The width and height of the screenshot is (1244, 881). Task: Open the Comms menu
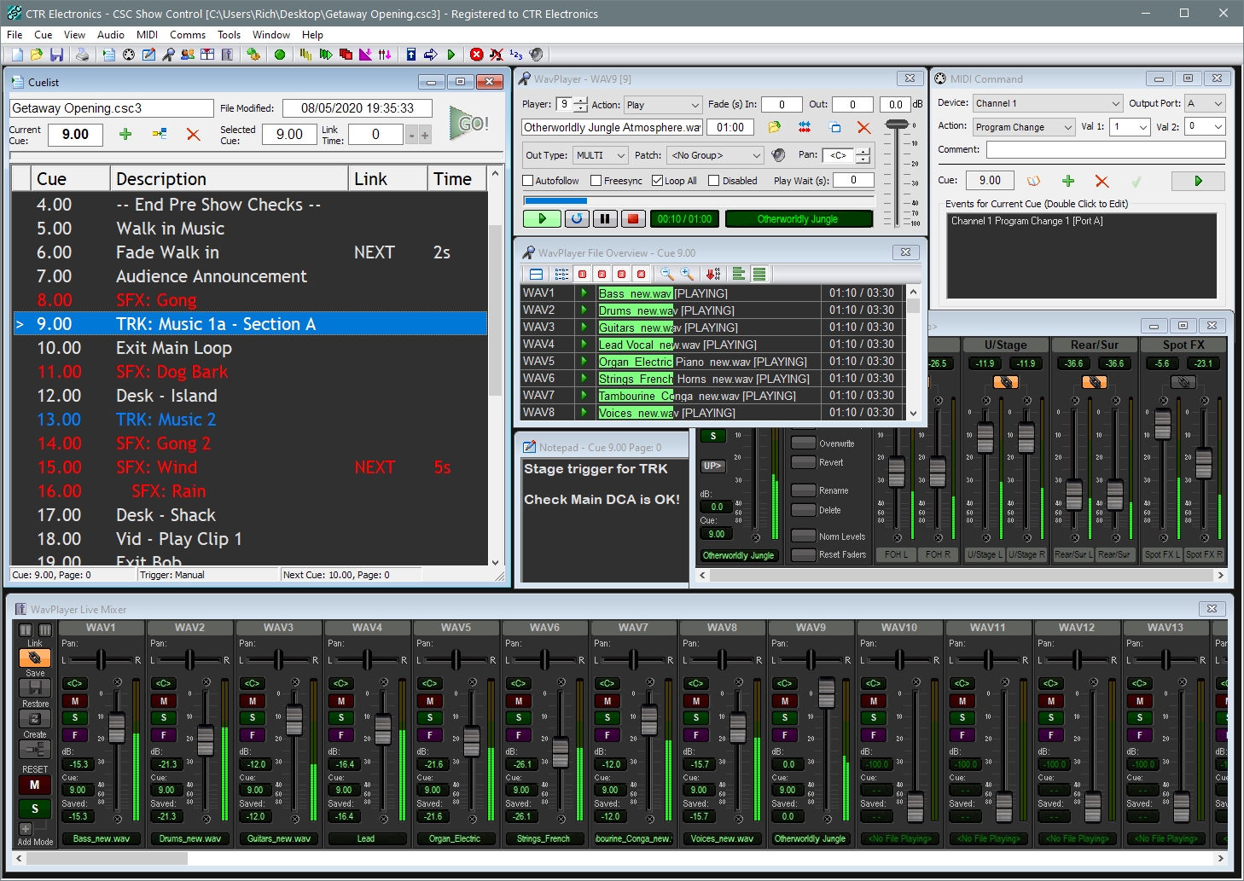tap(187, 35)
